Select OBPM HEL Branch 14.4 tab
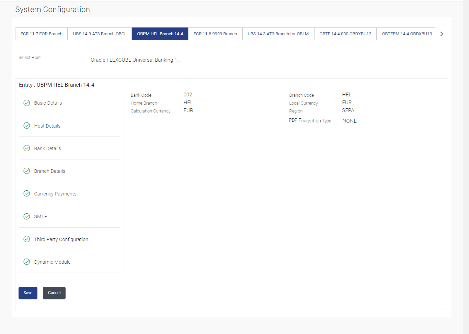This screenshot has width=469, height=334. (160, 34)
